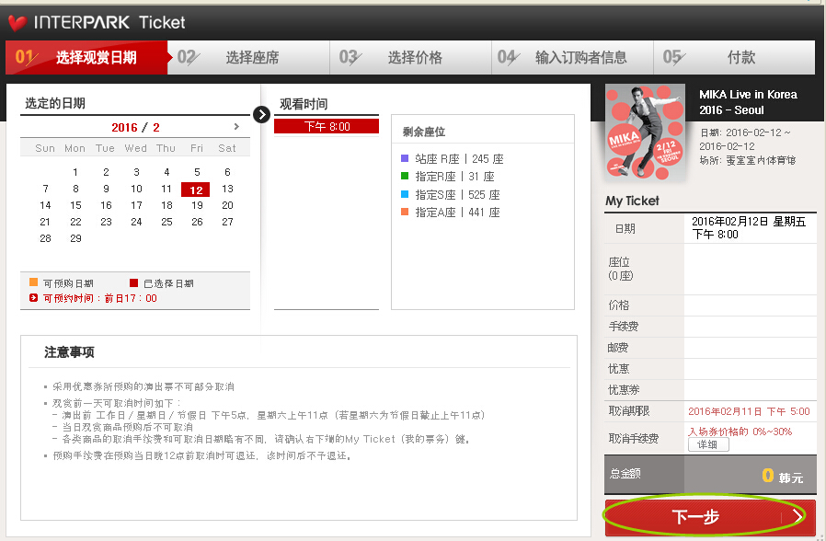The width and height of the screenshot is (826, 541).
Task: Select the 下午 8:00 viewing time
Action: tap(327, 126)
